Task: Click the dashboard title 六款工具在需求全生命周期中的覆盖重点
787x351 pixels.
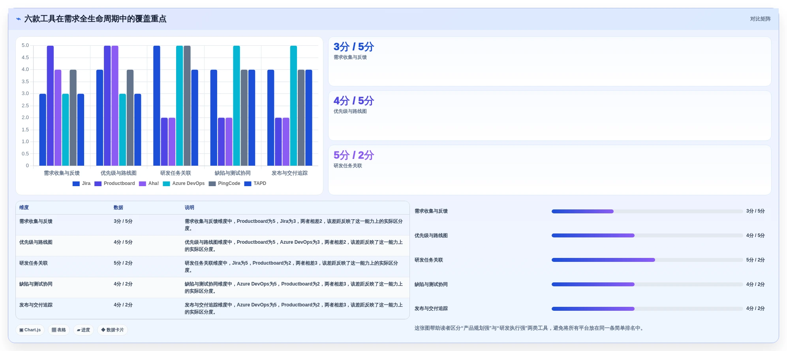Action: tap(95, 19)
